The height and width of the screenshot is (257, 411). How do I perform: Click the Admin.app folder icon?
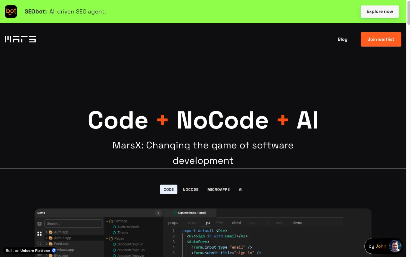coord(51,238)
